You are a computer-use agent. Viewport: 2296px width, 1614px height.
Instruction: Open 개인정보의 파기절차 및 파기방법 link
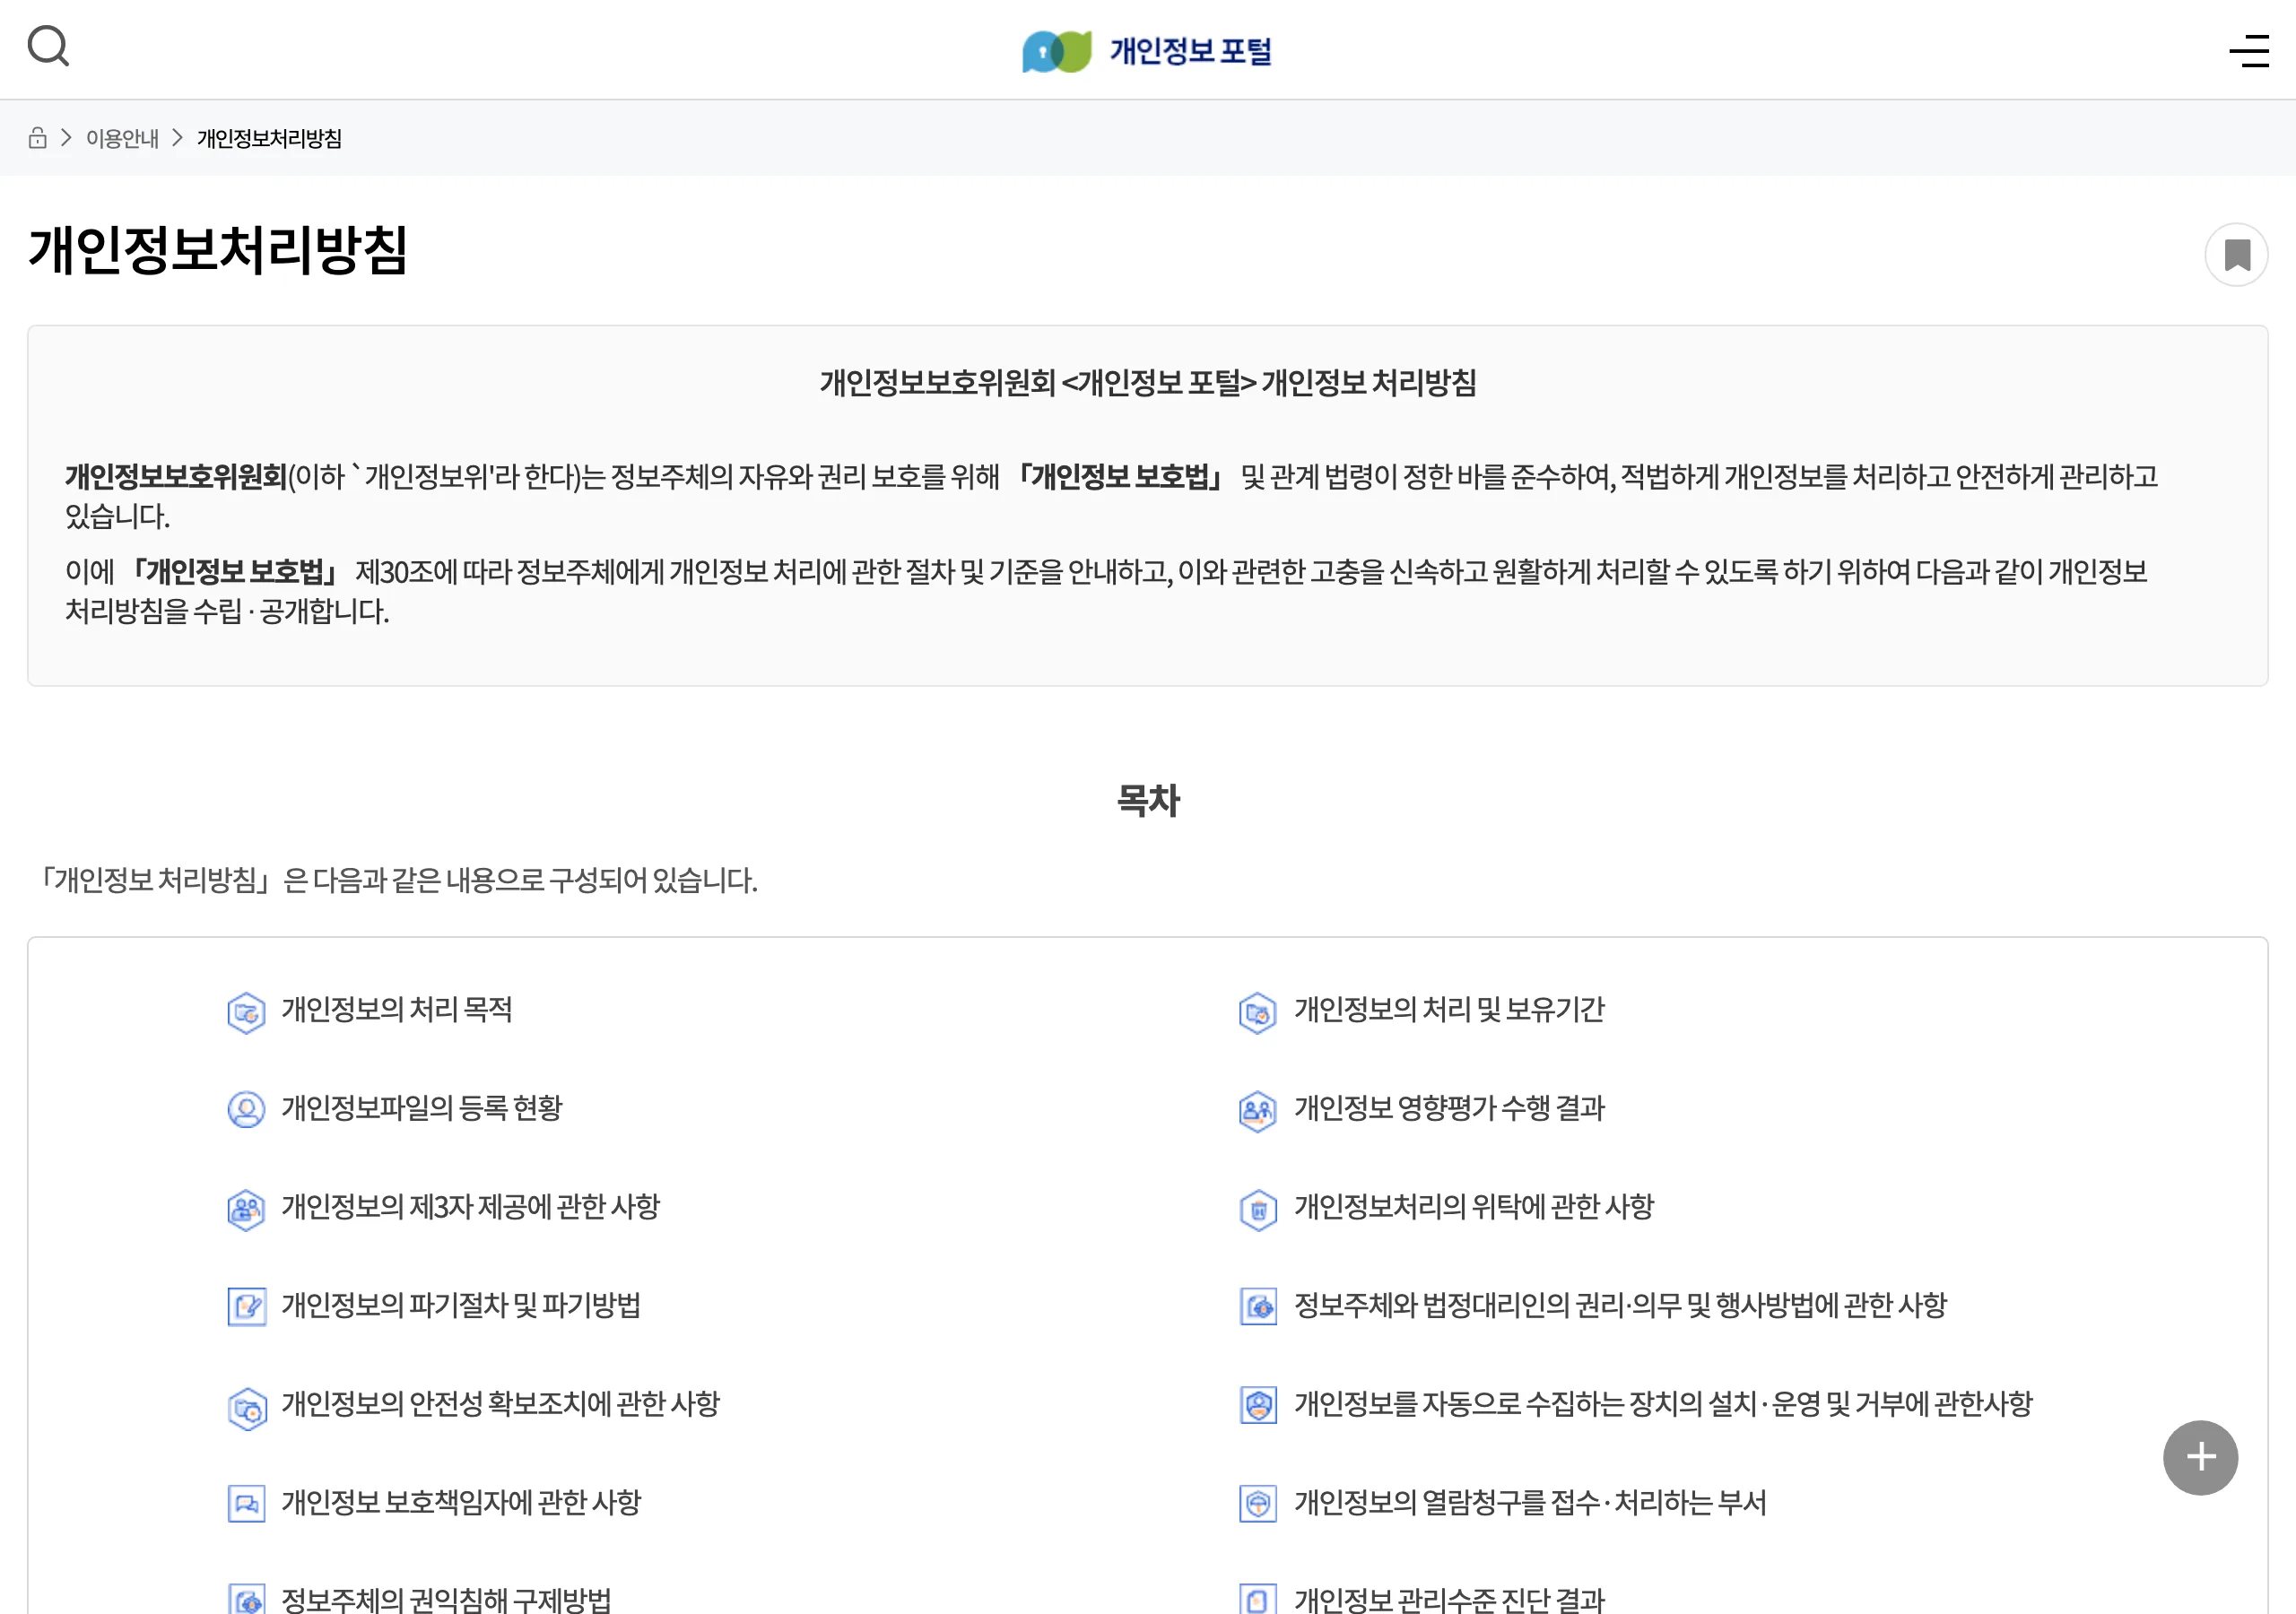coord(461,1305)
